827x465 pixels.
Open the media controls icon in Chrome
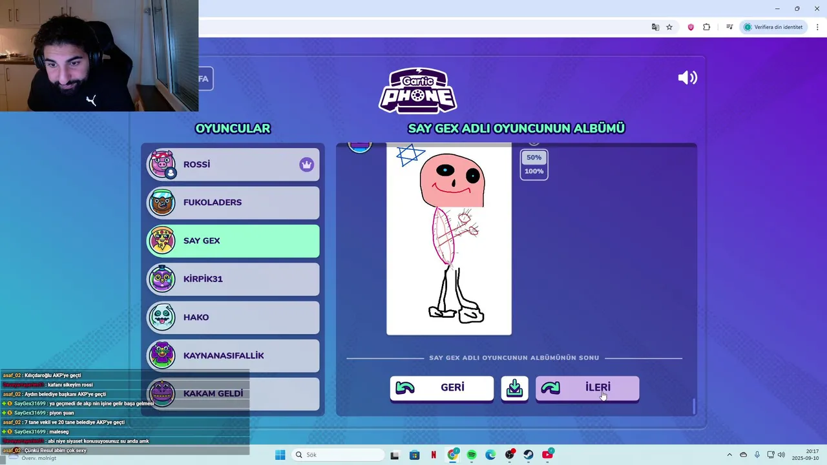coord(729,27)
